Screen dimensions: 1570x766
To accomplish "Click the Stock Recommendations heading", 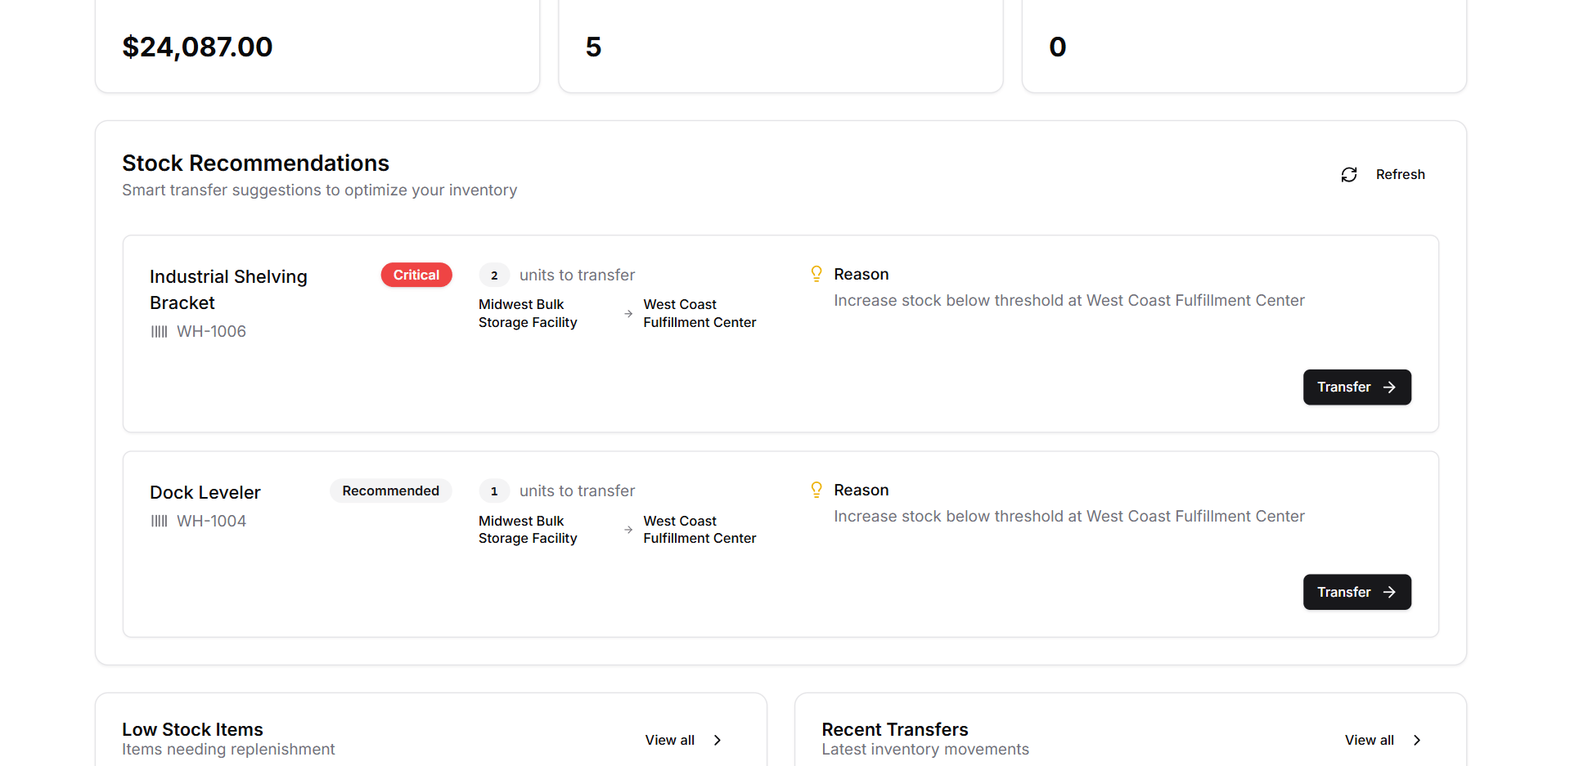I will coord(256,164).
